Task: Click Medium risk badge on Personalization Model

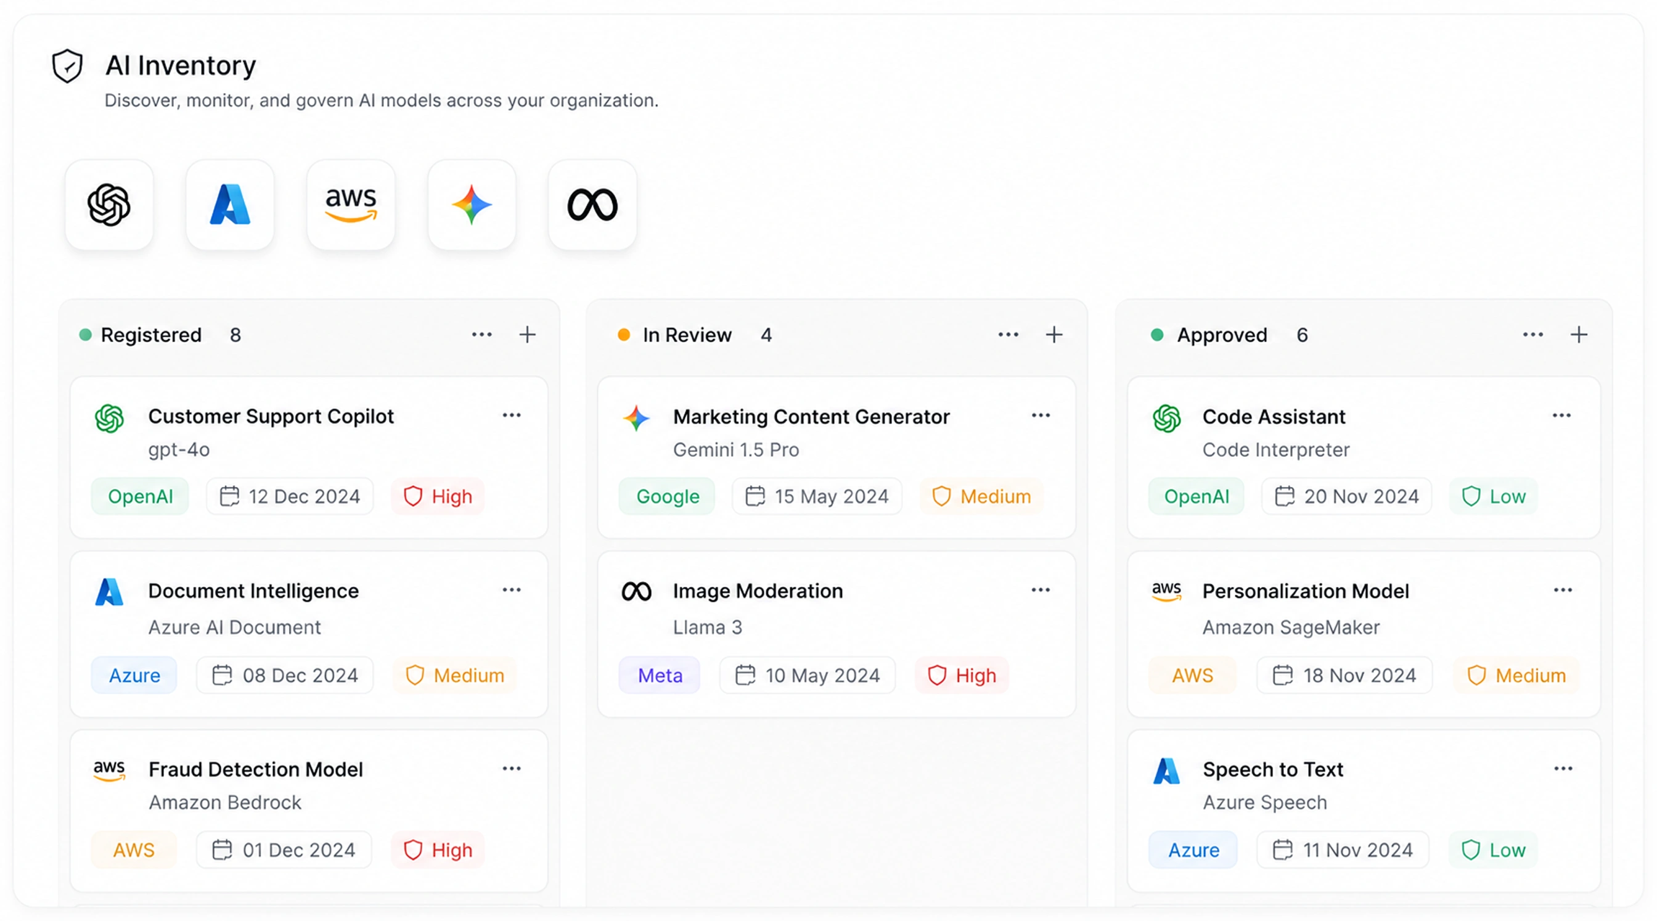Action: click(x=1517, y=675)
